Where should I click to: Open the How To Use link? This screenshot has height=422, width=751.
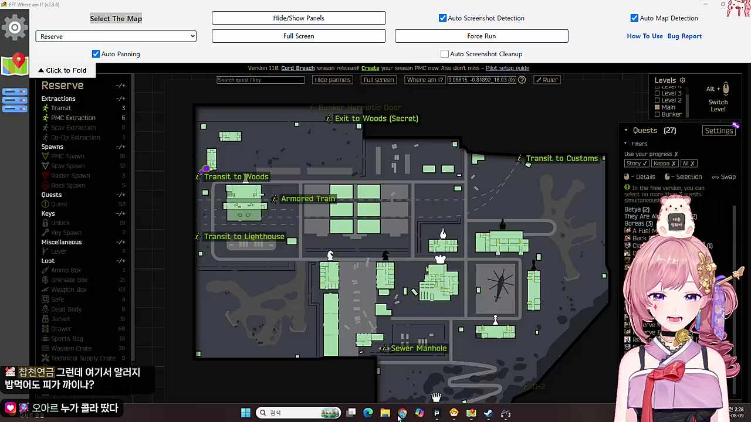[x=645, y=36]
